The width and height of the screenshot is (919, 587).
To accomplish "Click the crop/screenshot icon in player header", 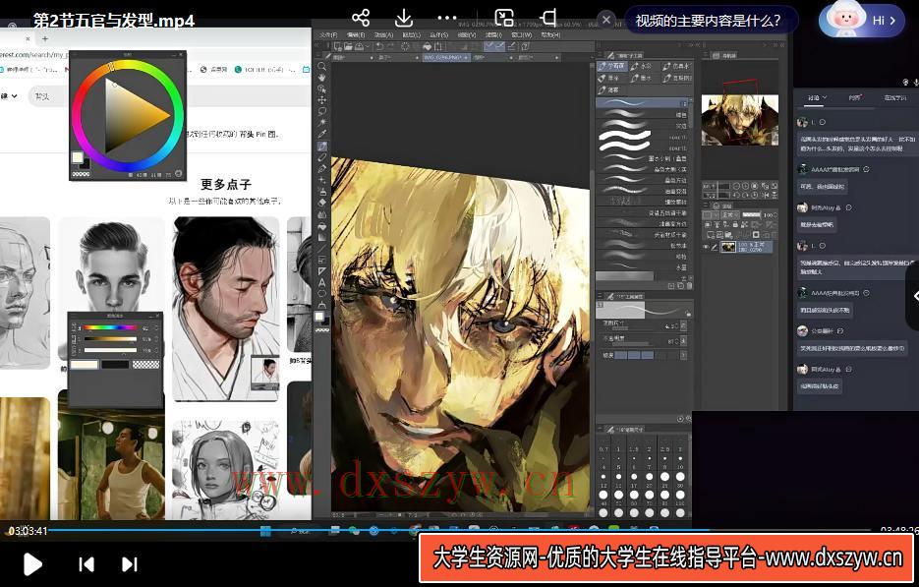I will [548, 18].
